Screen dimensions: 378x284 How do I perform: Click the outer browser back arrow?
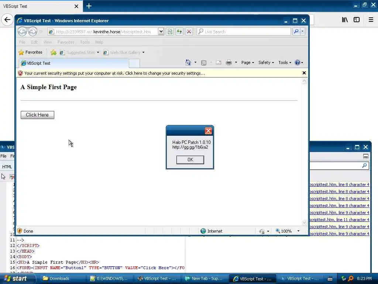coord(7,20)
